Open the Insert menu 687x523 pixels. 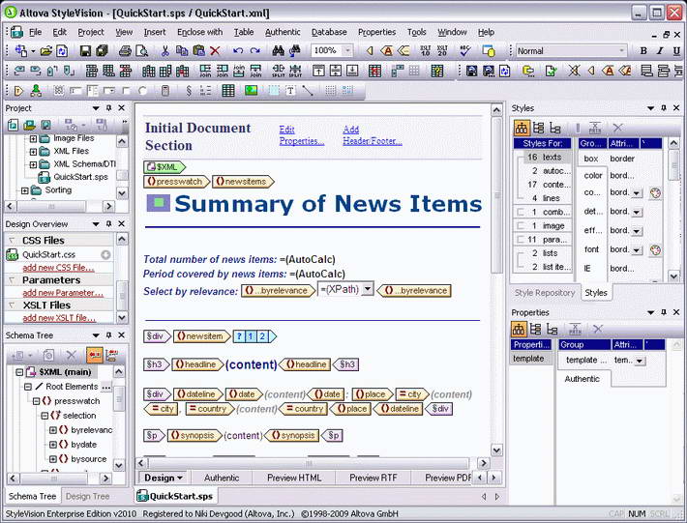(155, 32)
